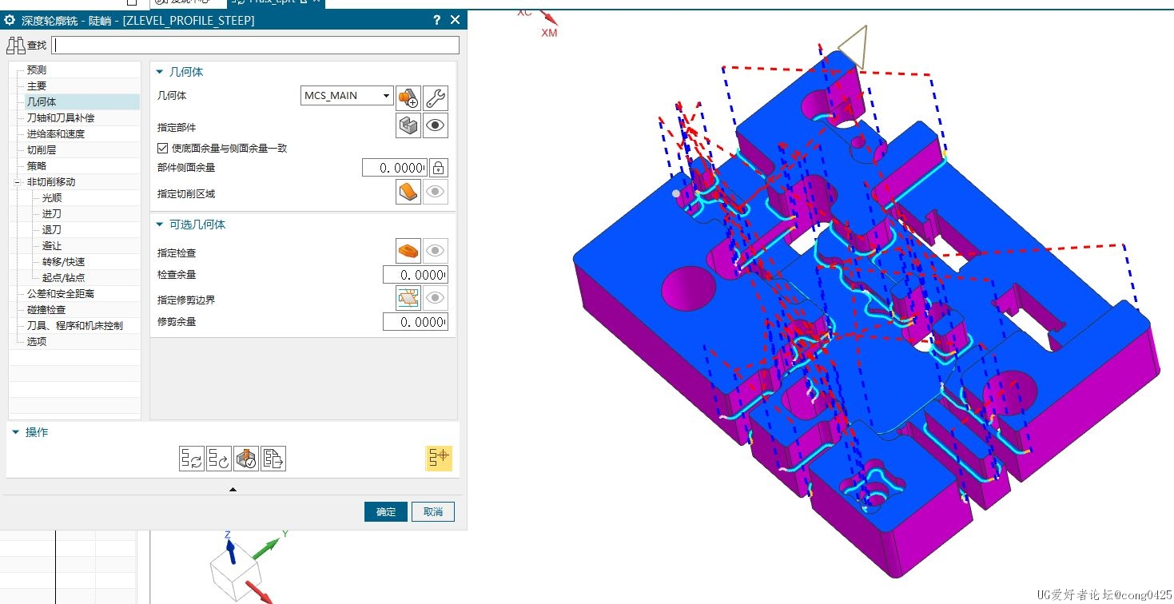Viewport: 1174px width, 604px height.
Task: Open the 公差和安全距离 page
Action: (61, 294)
